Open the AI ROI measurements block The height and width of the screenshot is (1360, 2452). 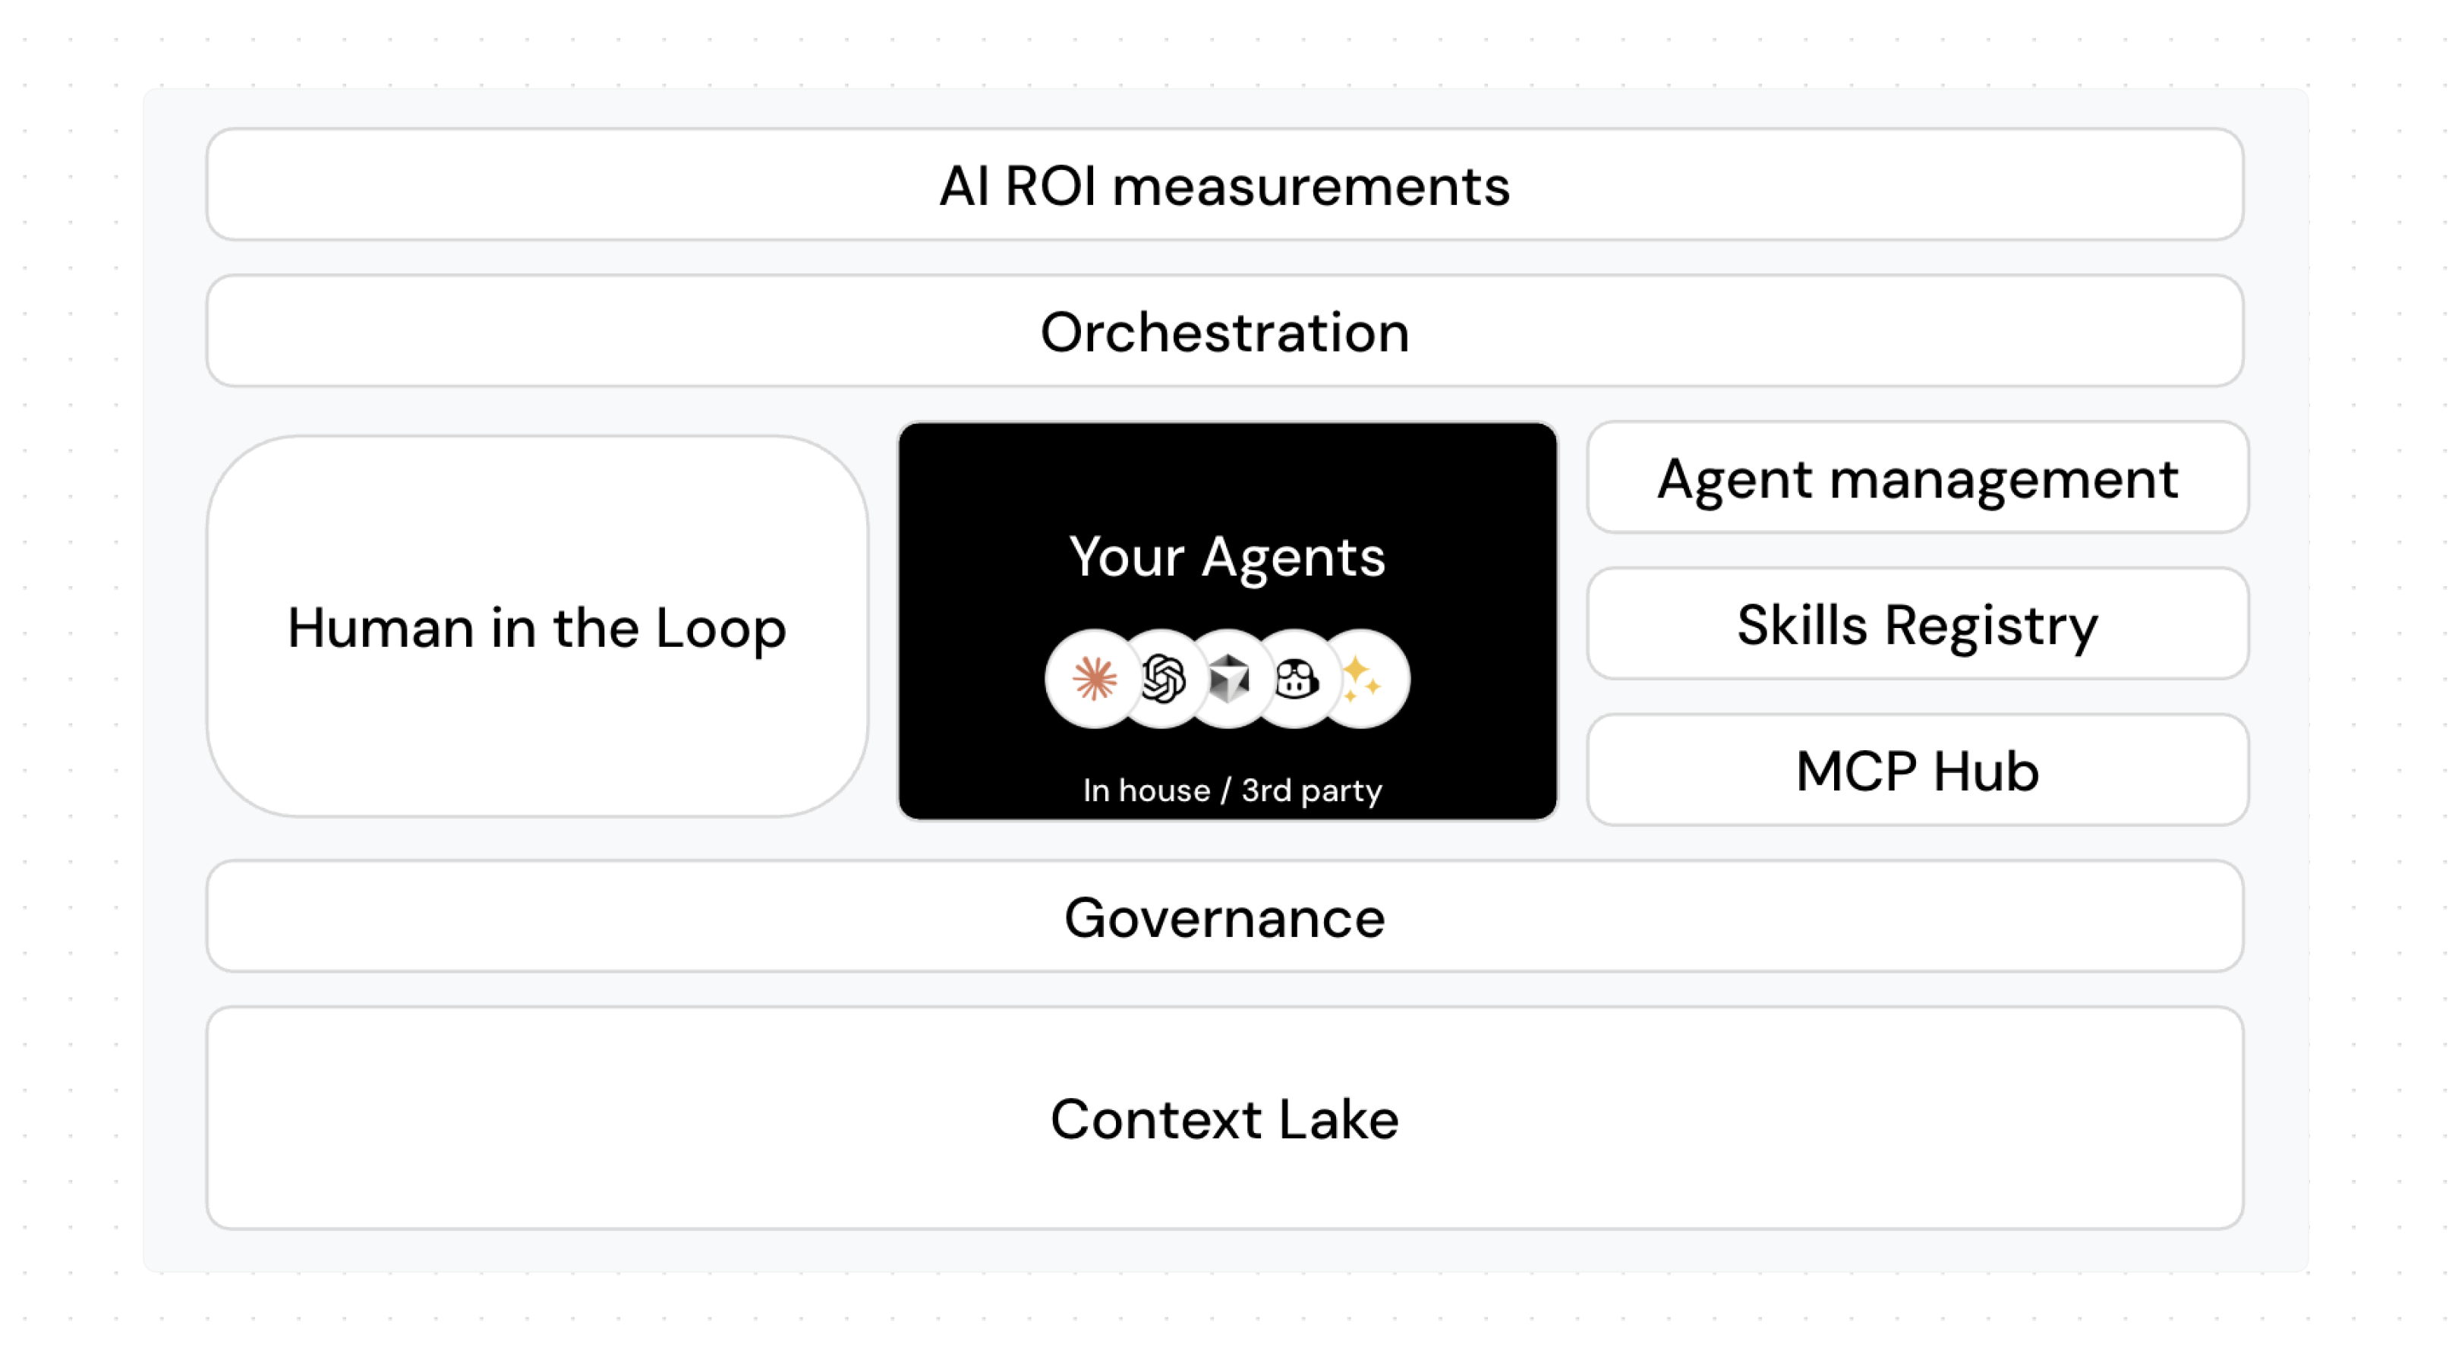(1225, 185)
